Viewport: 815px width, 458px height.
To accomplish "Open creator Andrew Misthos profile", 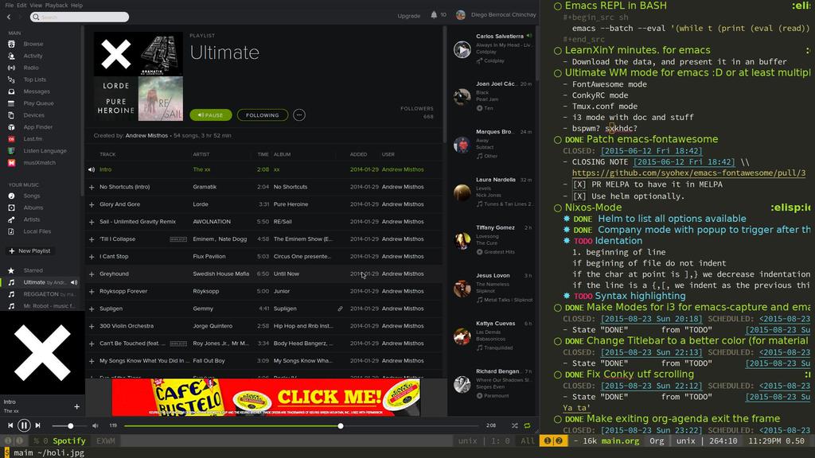I will pyautogui.click(x=146, y=135).
